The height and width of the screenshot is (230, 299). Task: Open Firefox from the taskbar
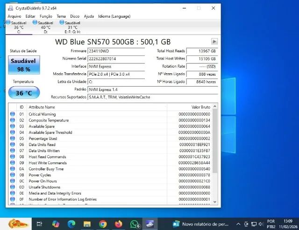pyautogui.click(x=118, y=224)
